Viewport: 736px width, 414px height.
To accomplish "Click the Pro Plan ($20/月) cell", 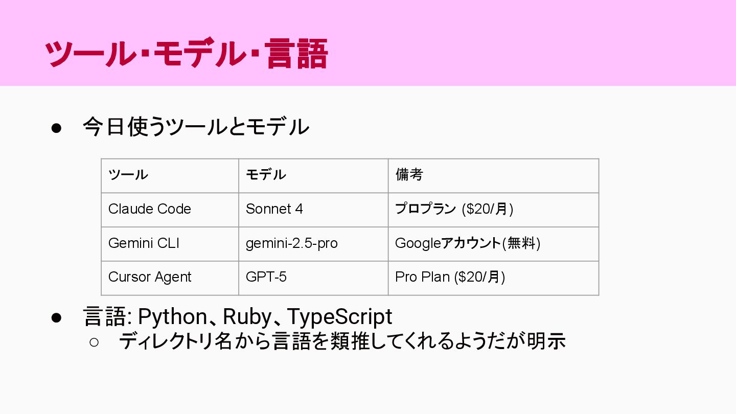I will coord(493,278).
